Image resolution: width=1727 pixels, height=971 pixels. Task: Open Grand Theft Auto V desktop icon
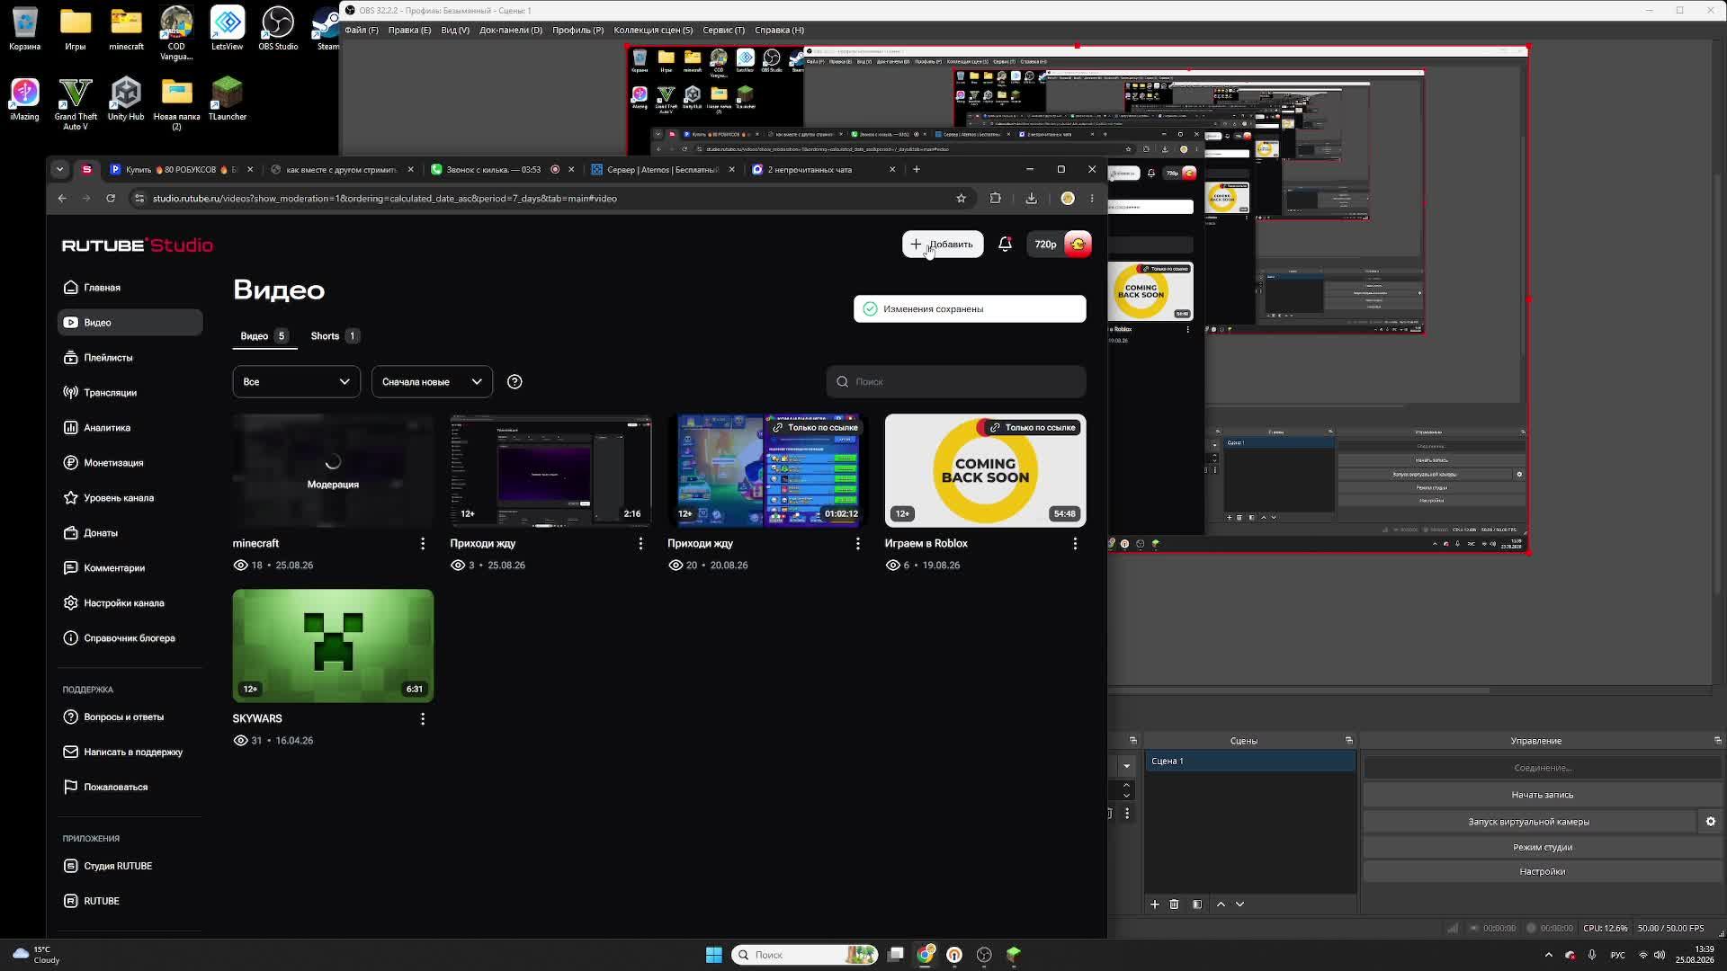[76, 103]
